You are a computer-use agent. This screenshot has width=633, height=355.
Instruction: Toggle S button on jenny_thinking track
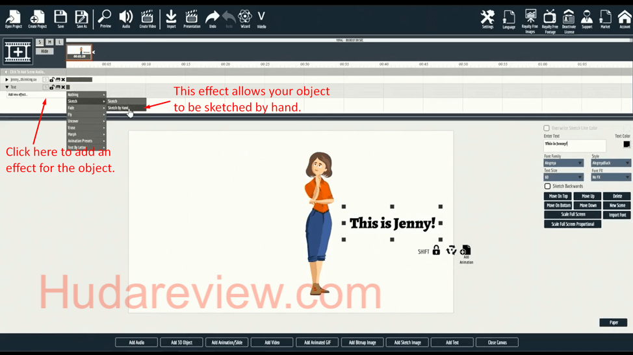tap(45, 80)
